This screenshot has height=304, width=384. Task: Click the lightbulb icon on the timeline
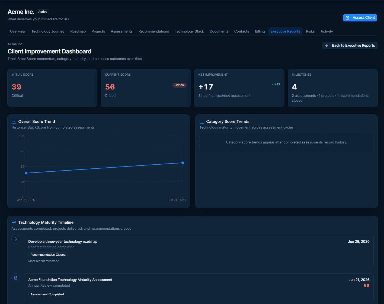coord(16,239)
